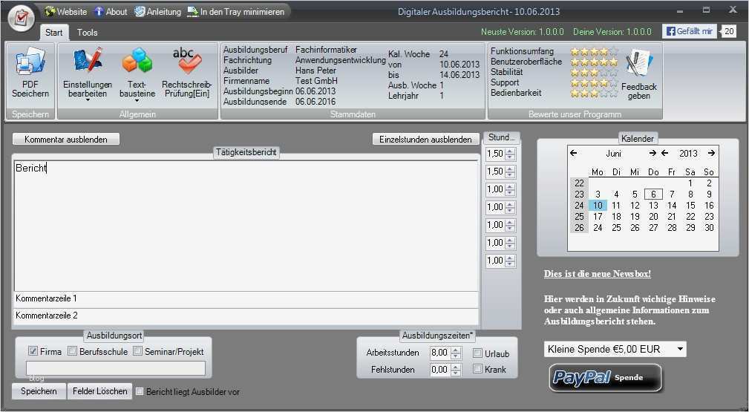The width and height of the screenshot is (749, 412).
Task: Click the Stund... column header button
Action: click(502, 137)
